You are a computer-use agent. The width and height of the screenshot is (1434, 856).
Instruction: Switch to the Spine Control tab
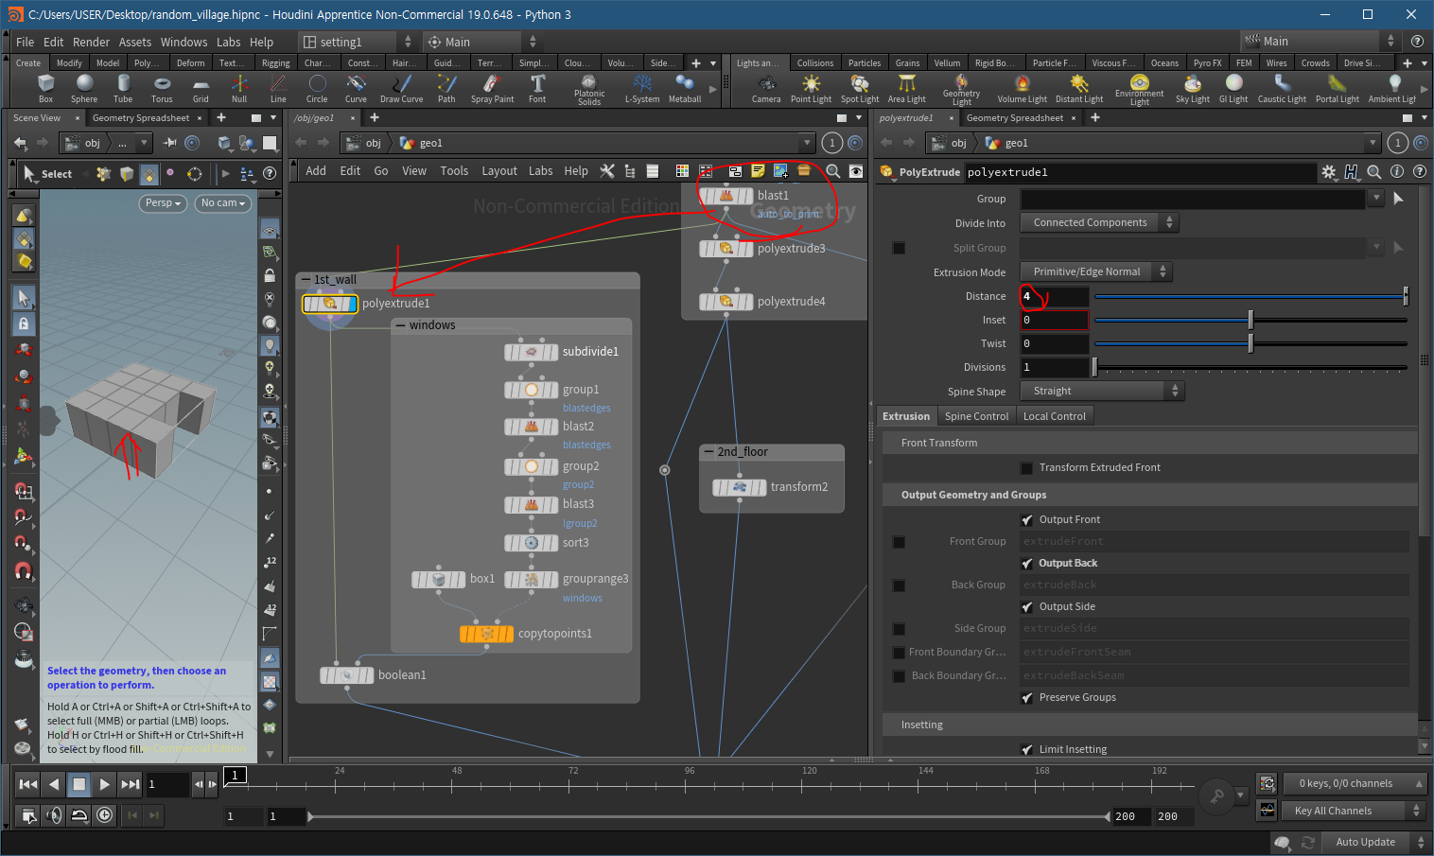pyautogui.click(x=976, y=416)
